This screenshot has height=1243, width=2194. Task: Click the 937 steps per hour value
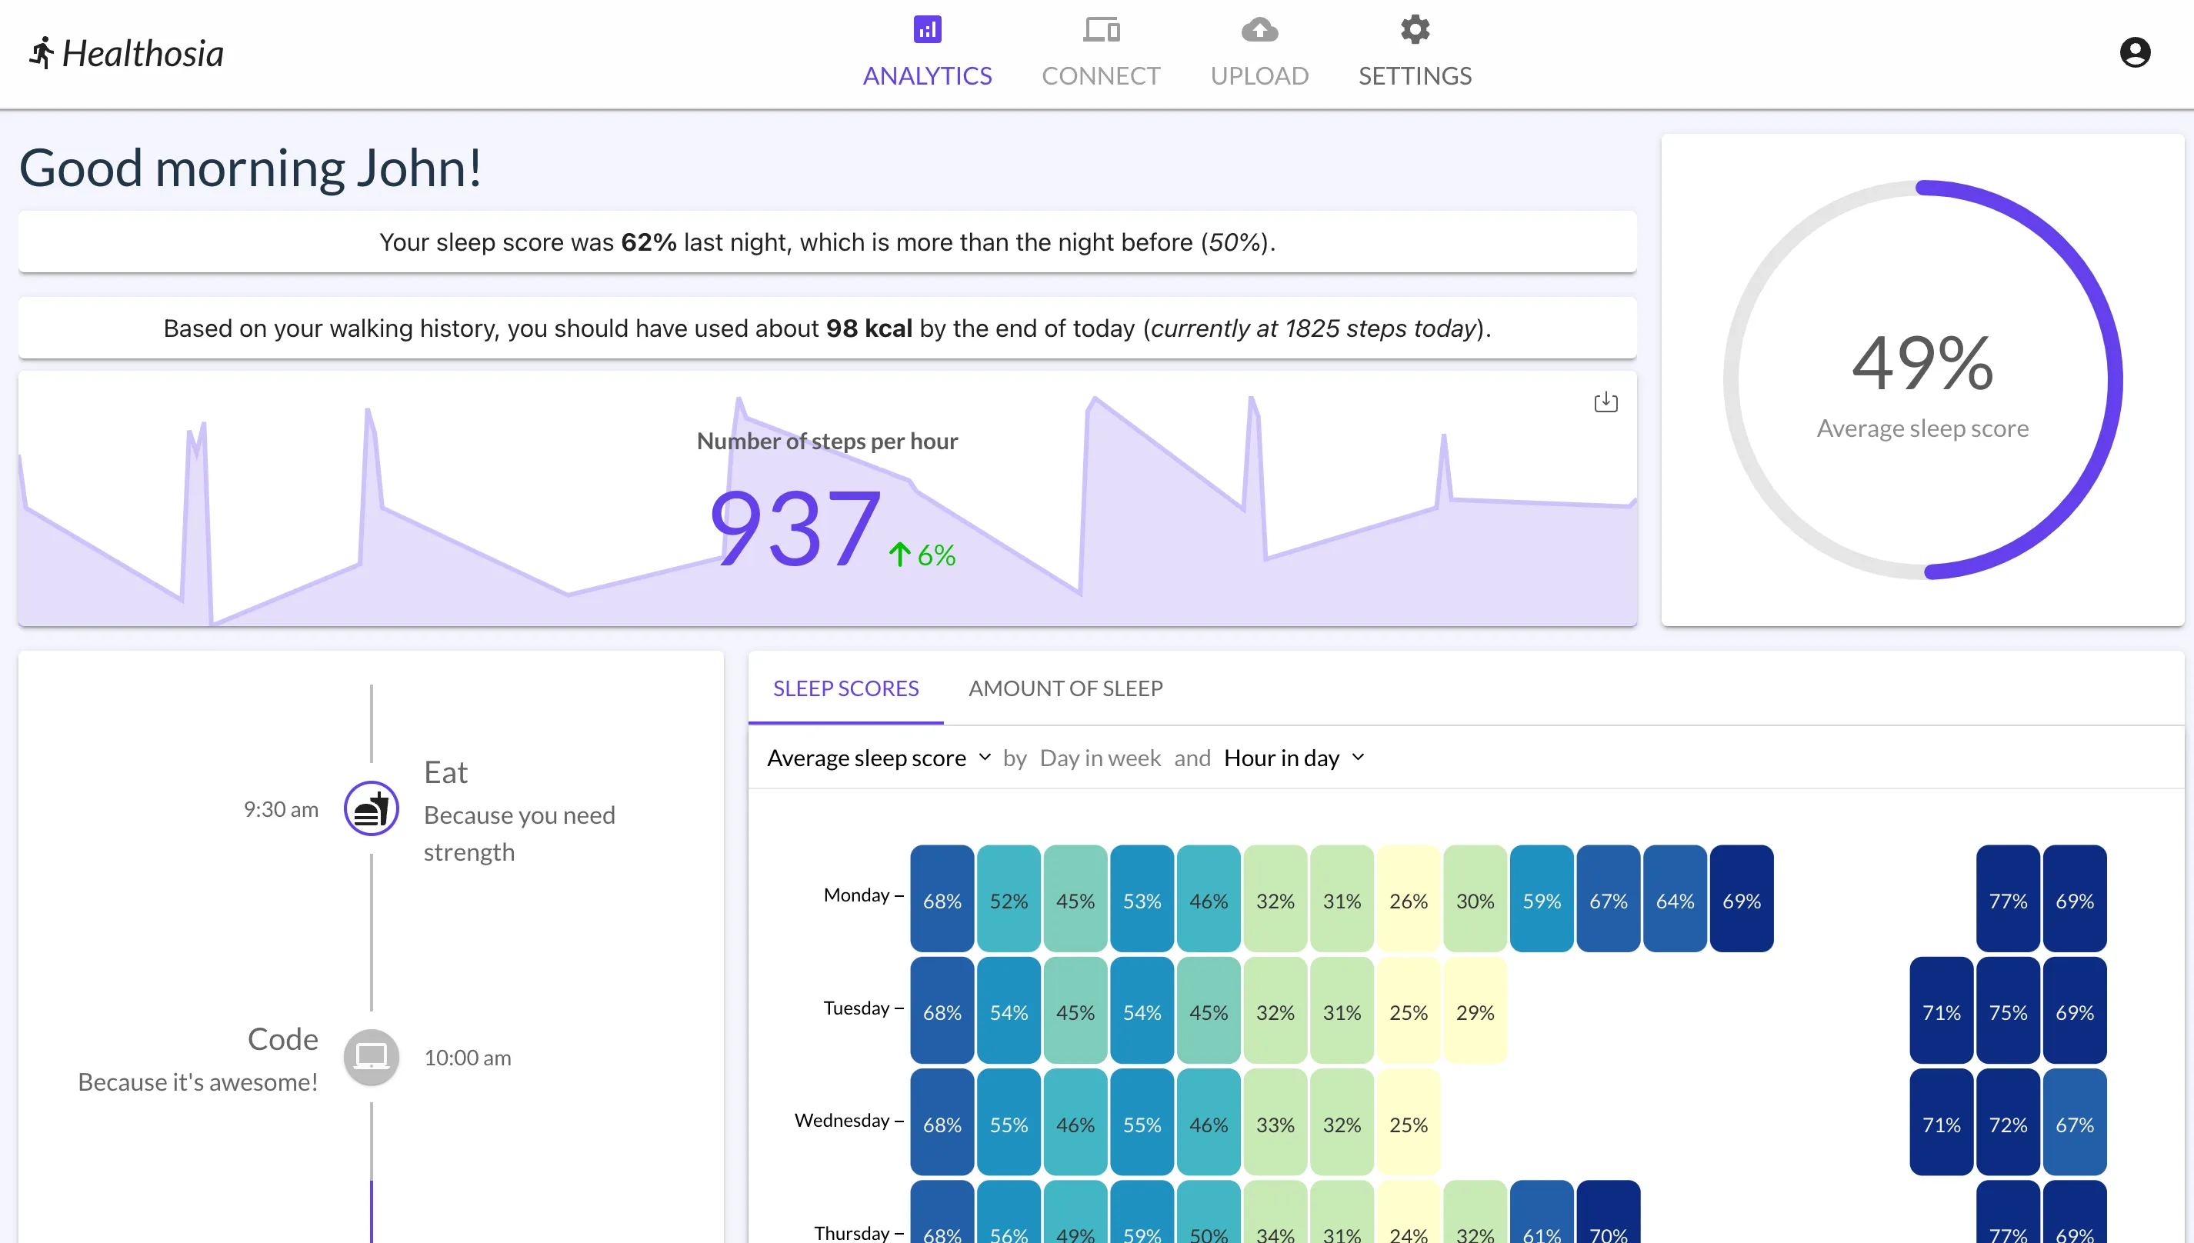[x=795, y=528]
